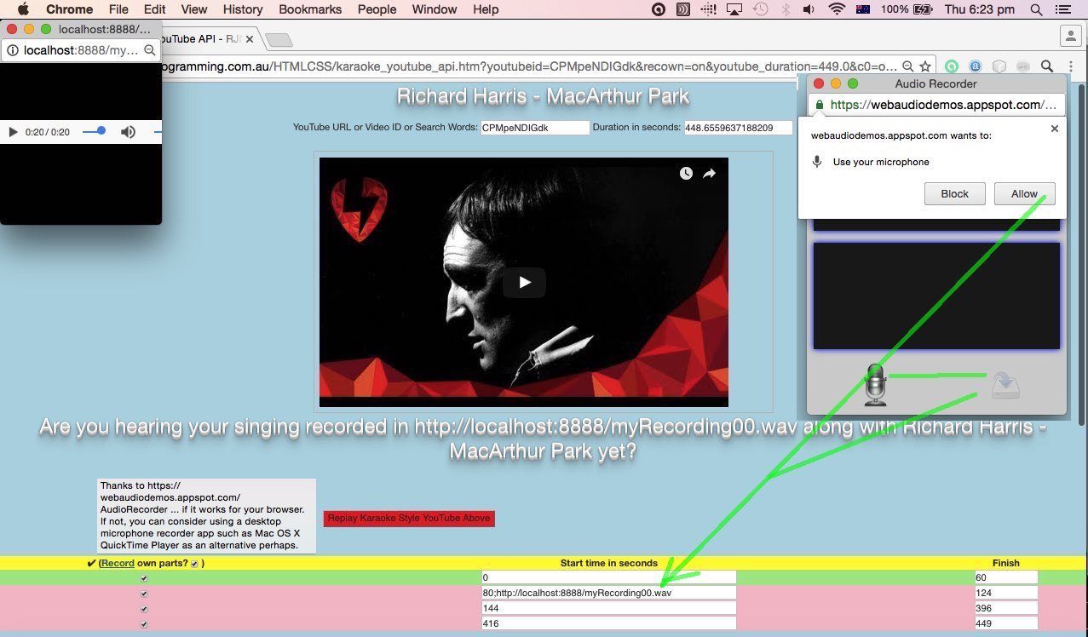This screenshot has height=637, width=1088.
Task: Click the battery status indicator
Action: coord(907,9)
